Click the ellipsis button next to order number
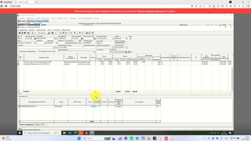251x141 pixels. click(45, 43)
